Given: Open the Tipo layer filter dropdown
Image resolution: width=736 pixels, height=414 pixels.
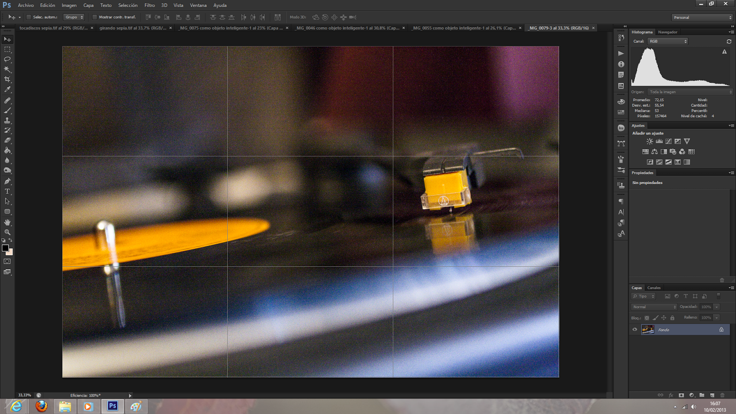Looking at the screenshot, I should pyautogui.click(x=643, y=296).
